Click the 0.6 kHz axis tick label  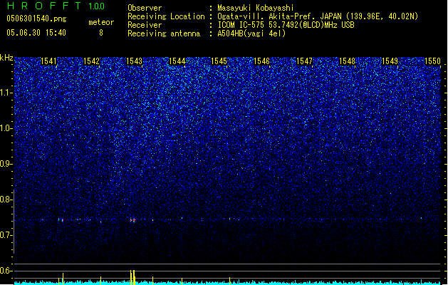point(6,271)
